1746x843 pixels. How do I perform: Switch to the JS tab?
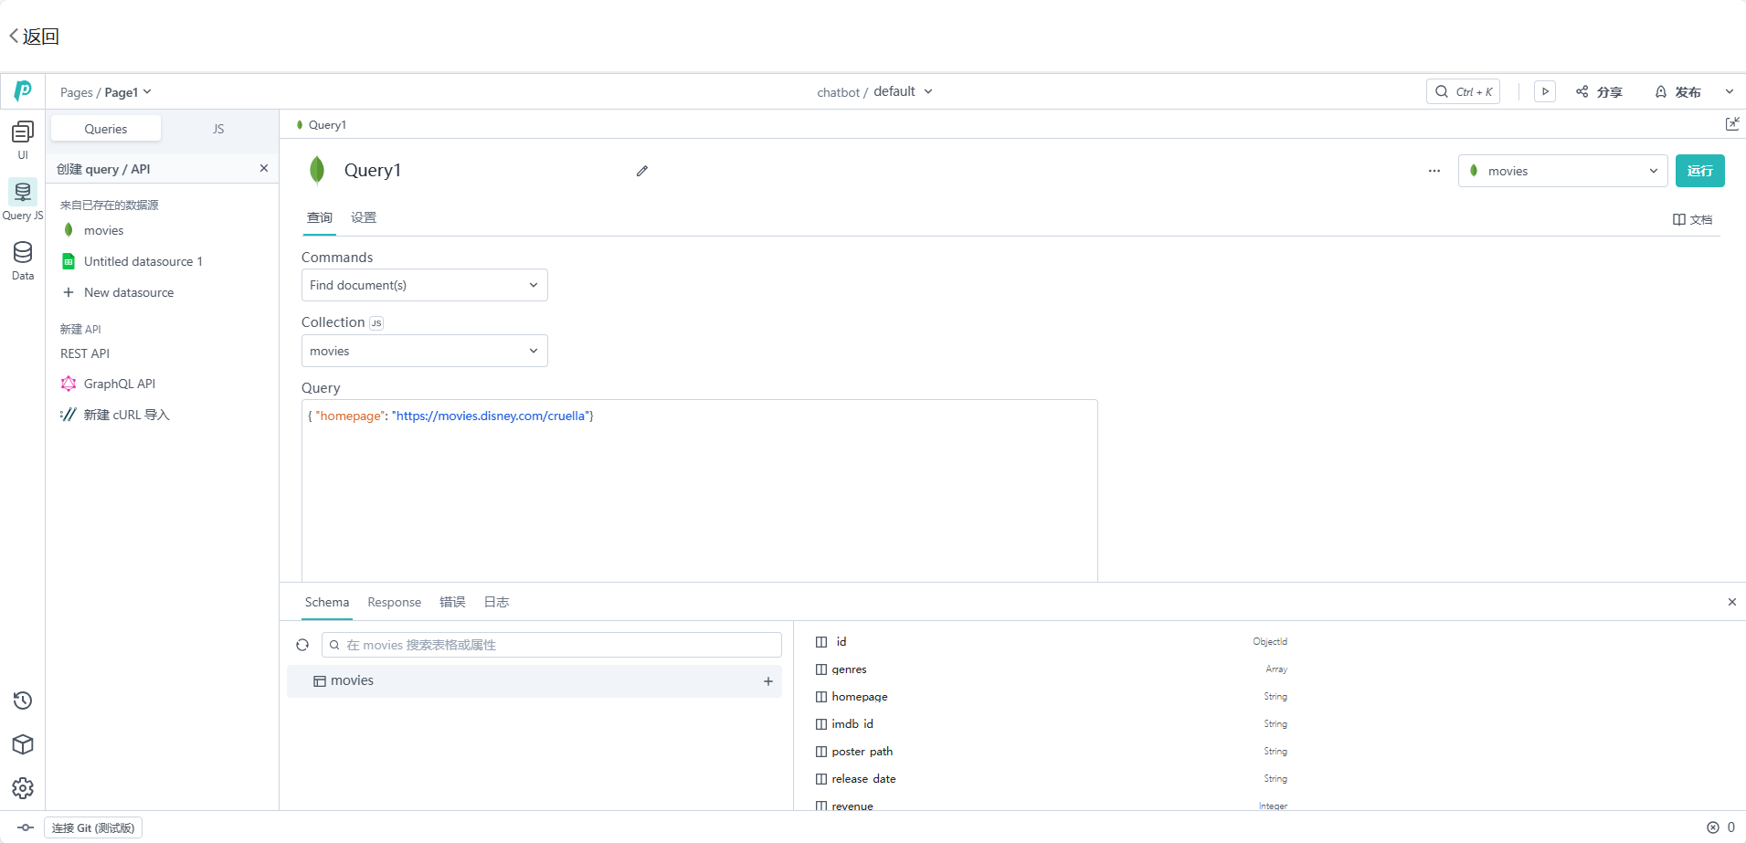(x=218, y=129)
